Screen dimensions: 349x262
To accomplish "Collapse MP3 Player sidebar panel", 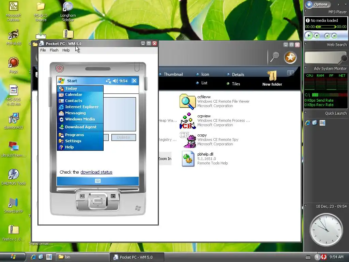I will (306, 11).
